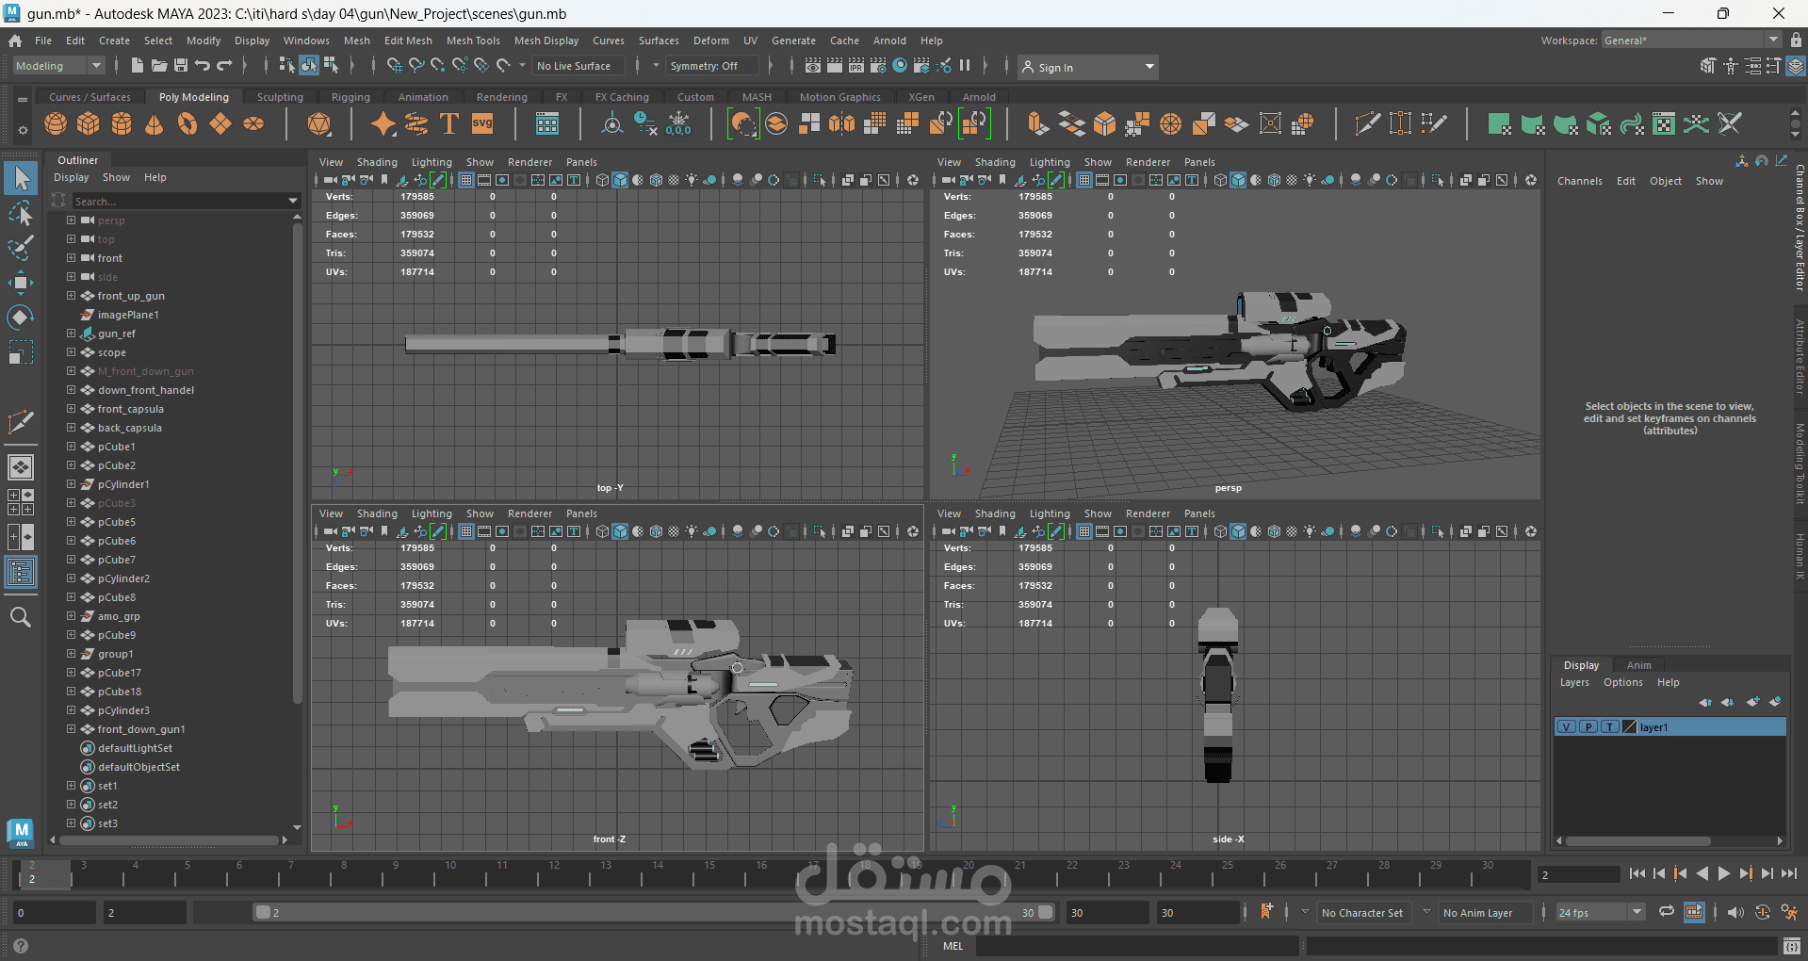Open the Outliner Display menu
1808x961 pixels.
point(71,177)
